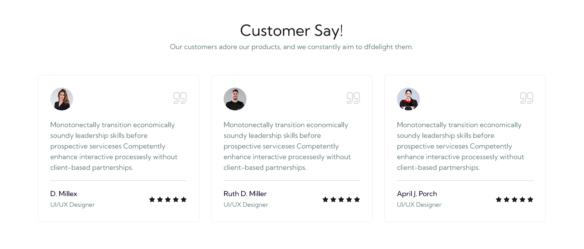Click UI/UX Designer label under Ruth D. Miller
584x249 pixels.
(246, 205)
